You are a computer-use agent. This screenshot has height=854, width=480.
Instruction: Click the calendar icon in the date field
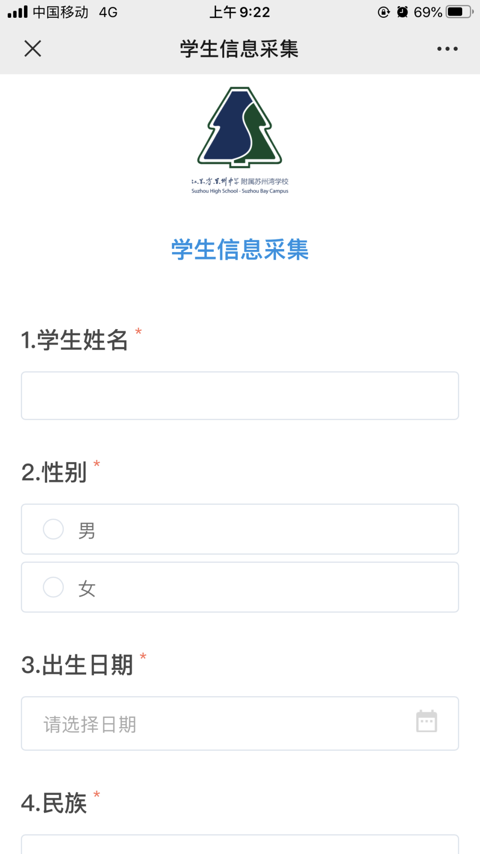(426, 721)
